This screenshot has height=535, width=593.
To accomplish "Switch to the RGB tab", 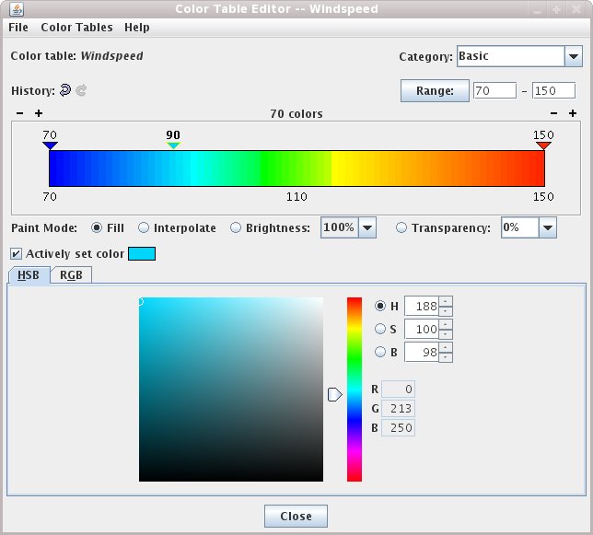I will (71, 274).
